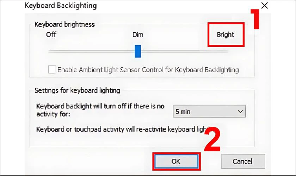Image resolution: width=296 pixels, height=176 pixels.
Task: Click the Ambient Light Sensor Control label text
Action: click(148, 70)
